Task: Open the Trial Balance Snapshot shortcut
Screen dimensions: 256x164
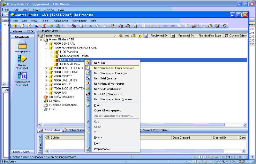Action: (x=22, y=76)
